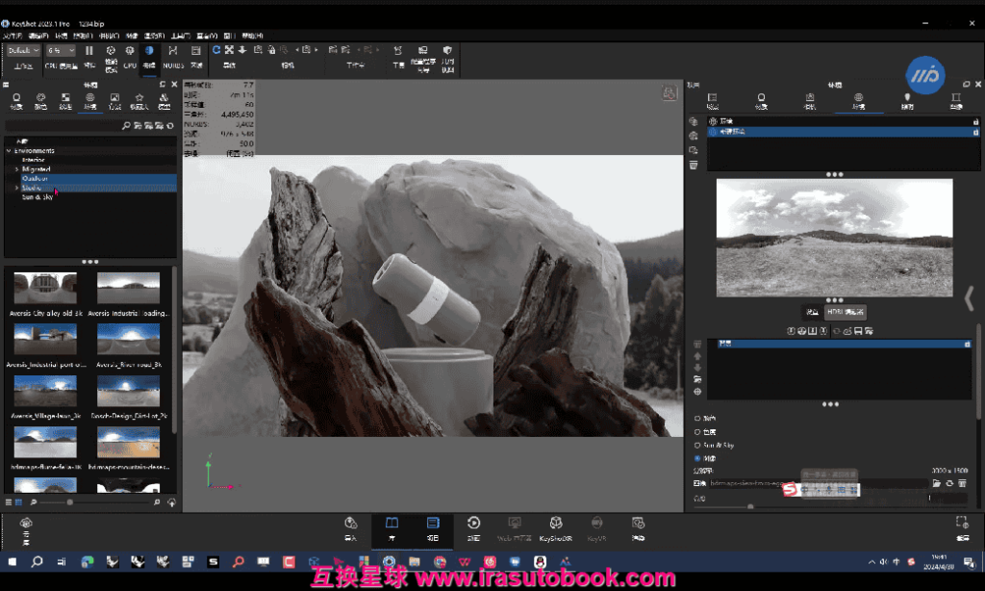Expand the Migrated folder
Viewport: 985px width, 591px height.
(x=17, y=169)
